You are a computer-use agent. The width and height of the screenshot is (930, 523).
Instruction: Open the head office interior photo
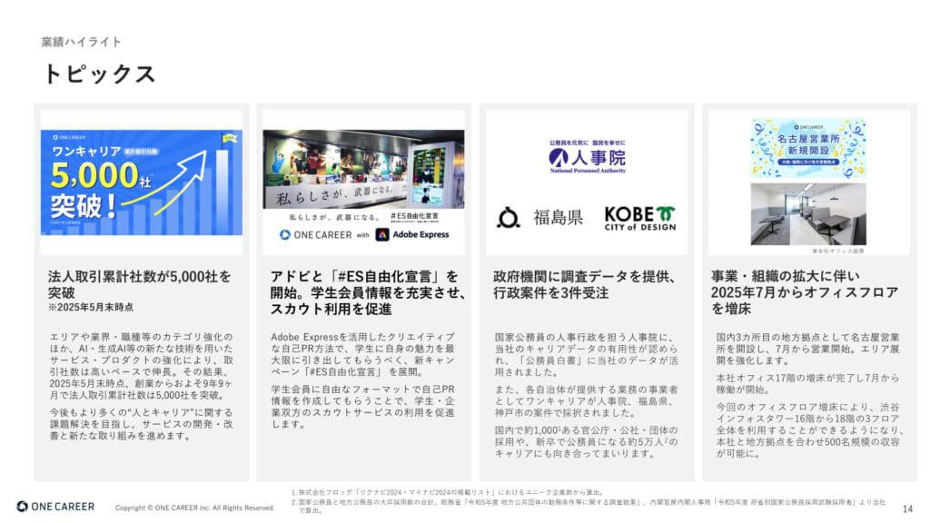tap(808, 213)
